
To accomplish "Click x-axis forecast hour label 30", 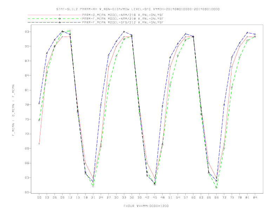I will (x=116, y=197).
